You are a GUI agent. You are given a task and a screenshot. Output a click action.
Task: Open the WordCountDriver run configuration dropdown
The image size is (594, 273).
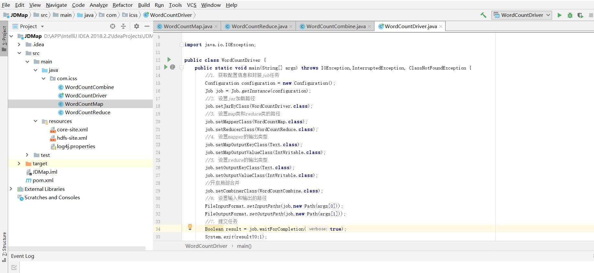521,15
